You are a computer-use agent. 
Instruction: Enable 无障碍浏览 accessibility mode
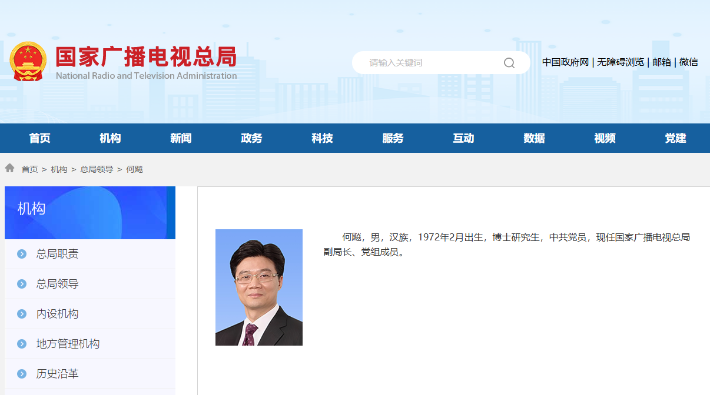click(x=621, y=62)
